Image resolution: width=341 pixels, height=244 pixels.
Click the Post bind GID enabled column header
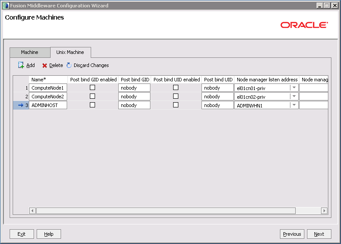pyautogui.click(x=93, y=80)
